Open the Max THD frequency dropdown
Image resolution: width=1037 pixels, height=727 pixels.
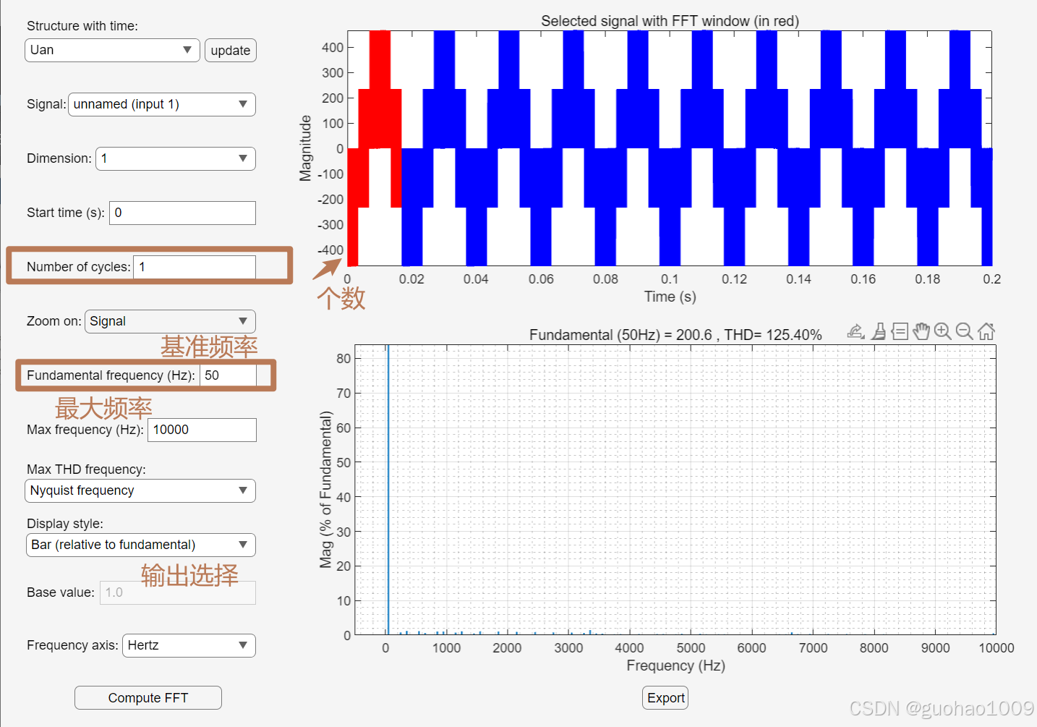coord(140,490)
